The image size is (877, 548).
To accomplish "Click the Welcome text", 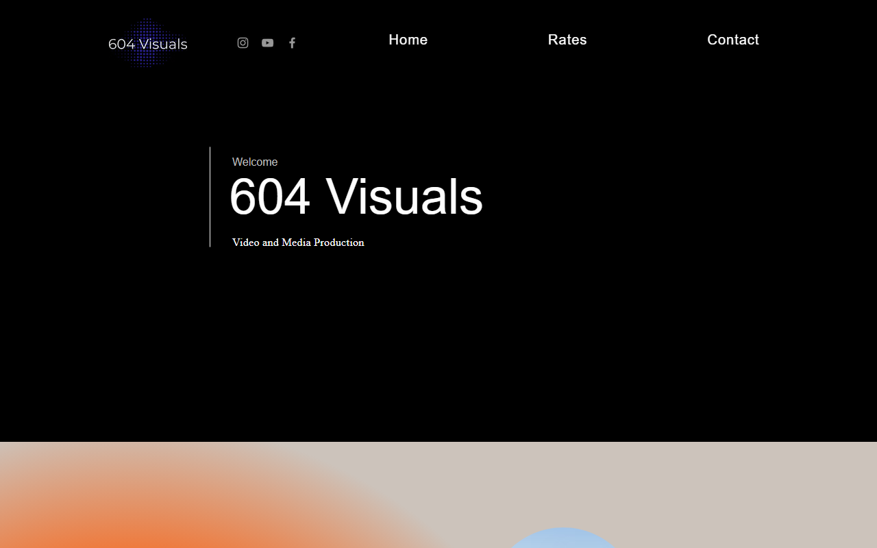I will pos(255,162).
